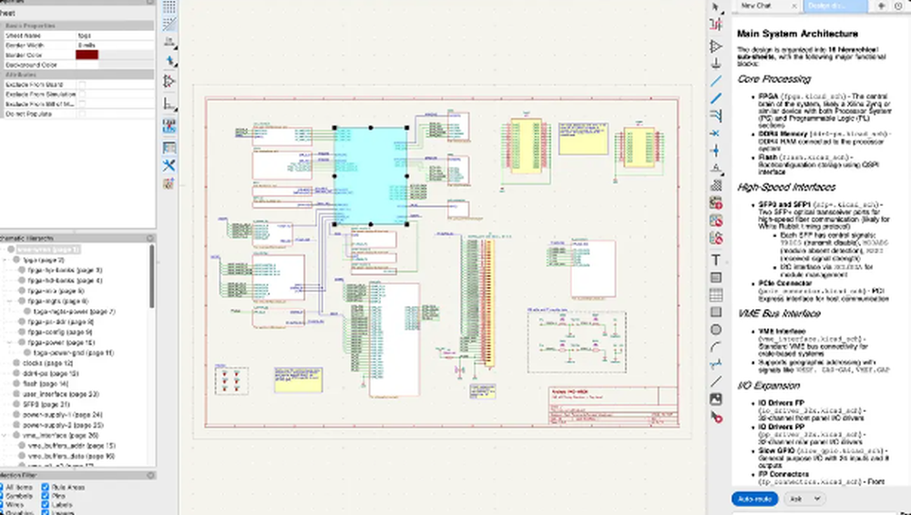This screenshot has height=515, width=911.
Task: Choose the Bezier Curve tool
Action: [716, 365]
